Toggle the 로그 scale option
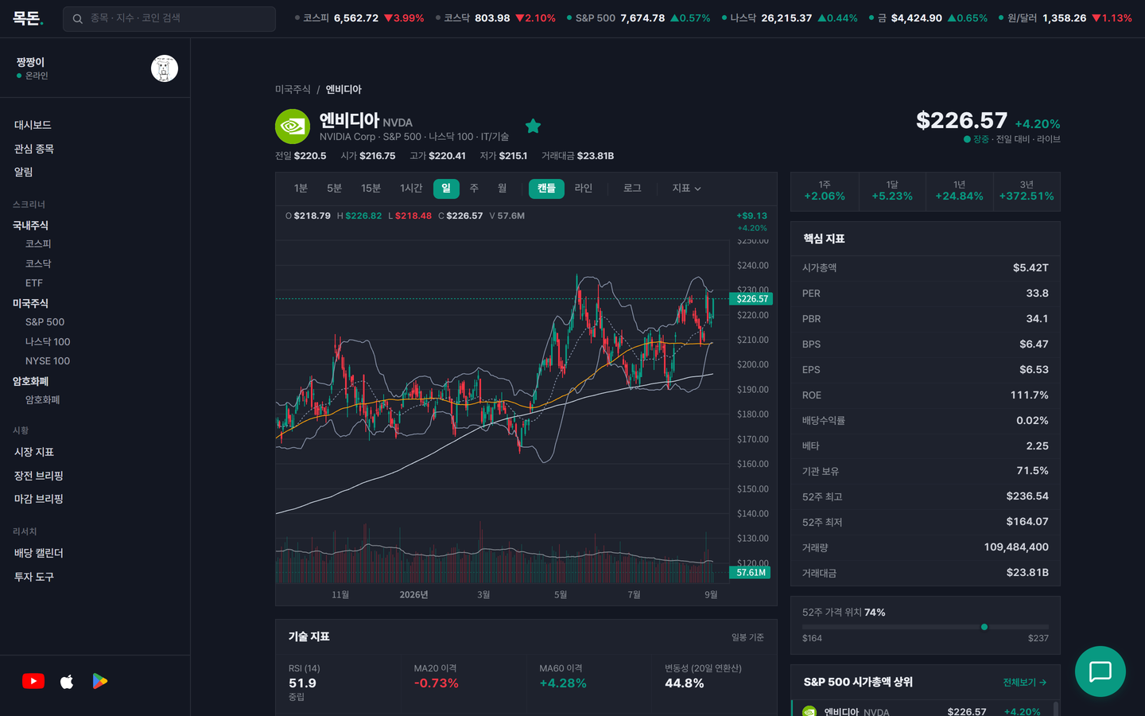Viewport: 1145px width, 716px height. (x=632, y=189)
